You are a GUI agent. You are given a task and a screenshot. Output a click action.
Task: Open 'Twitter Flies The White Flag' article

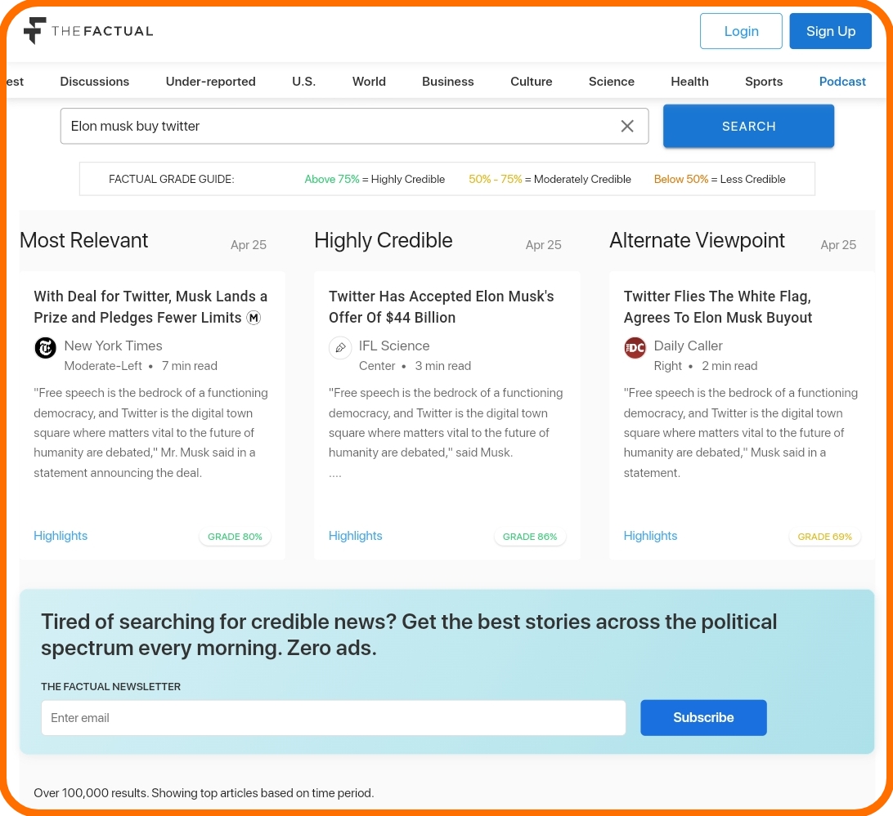click(x=718, y=306)
